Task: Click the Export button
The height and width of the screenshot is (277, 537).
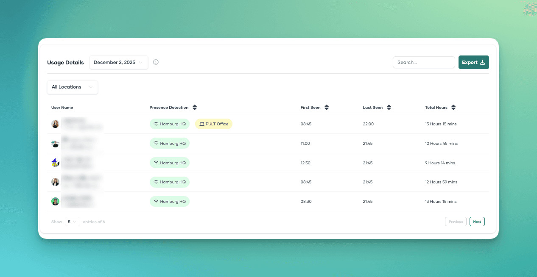Action: click(473, 62)
